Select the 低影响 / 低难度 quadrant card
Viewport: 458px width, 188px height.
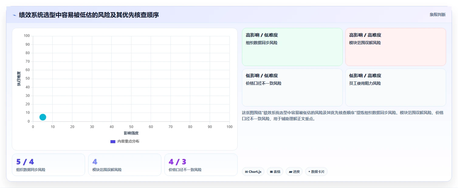(x=292, y=87)
